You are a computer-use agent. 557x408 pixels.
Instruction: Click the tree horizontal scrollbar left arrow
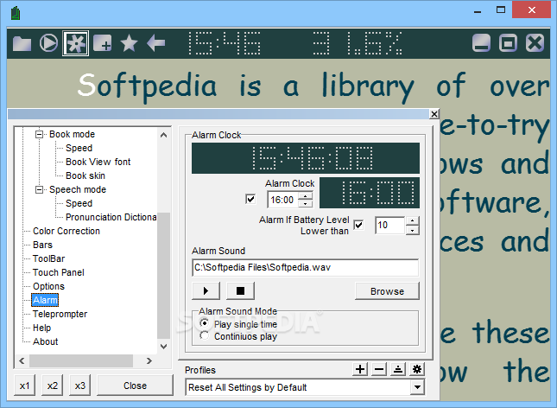tap(22, 360)
